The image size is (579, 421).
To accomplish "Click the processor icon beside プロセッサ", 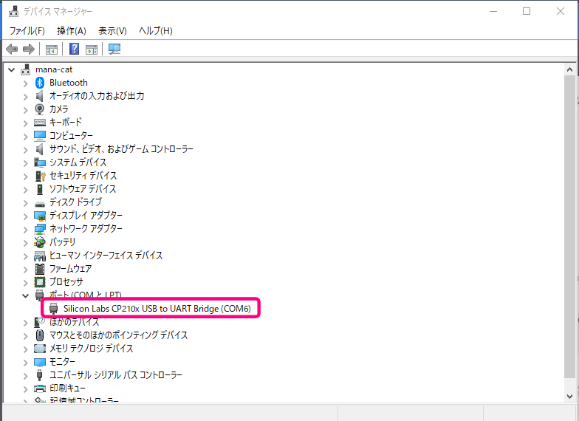I will (40, 282).
